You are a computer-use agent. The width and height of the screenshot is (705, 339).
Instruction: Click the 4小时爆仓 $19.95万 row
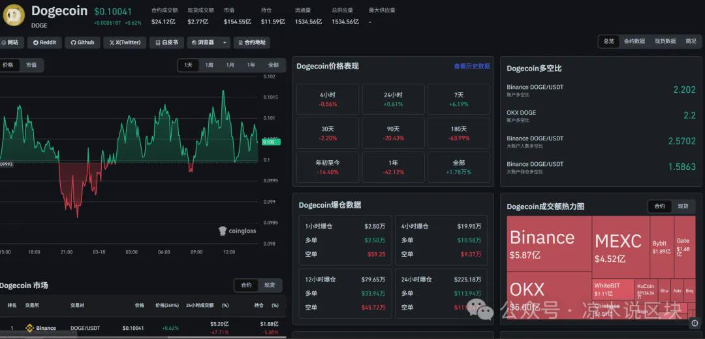coord(441,227)
